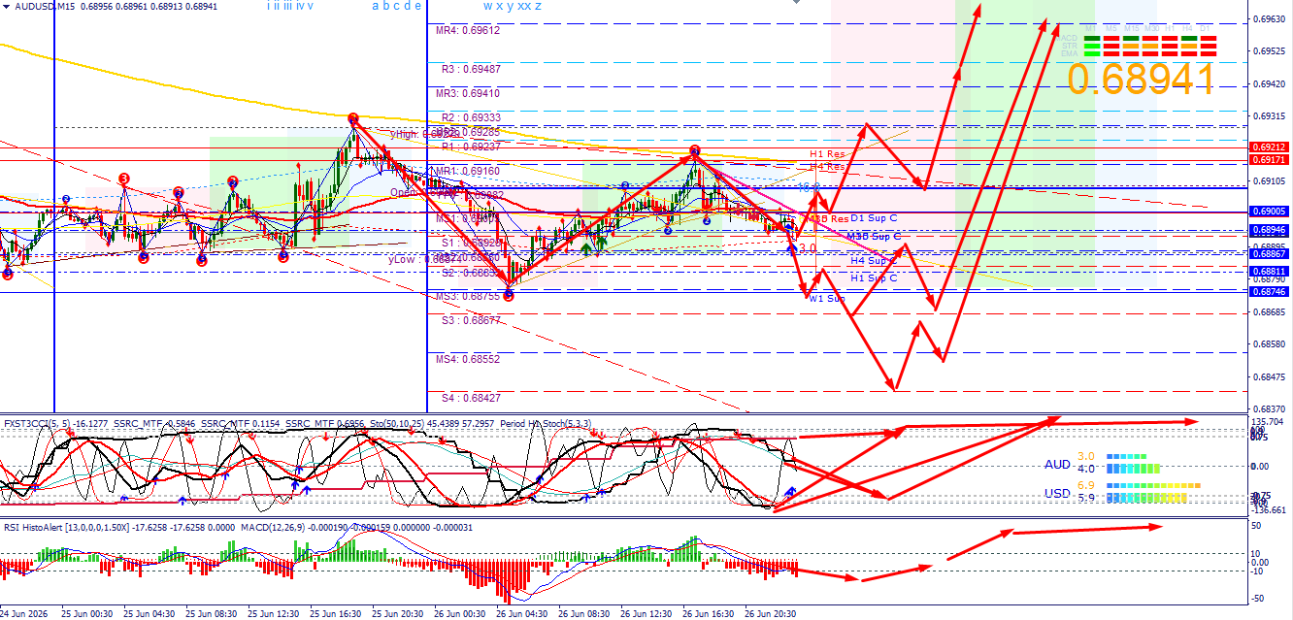This screenshot has height=620, width=1293.
Task: Click the MR1: 0.69160 pivot label
Action: pyautogui.click(x=467, y=171)
